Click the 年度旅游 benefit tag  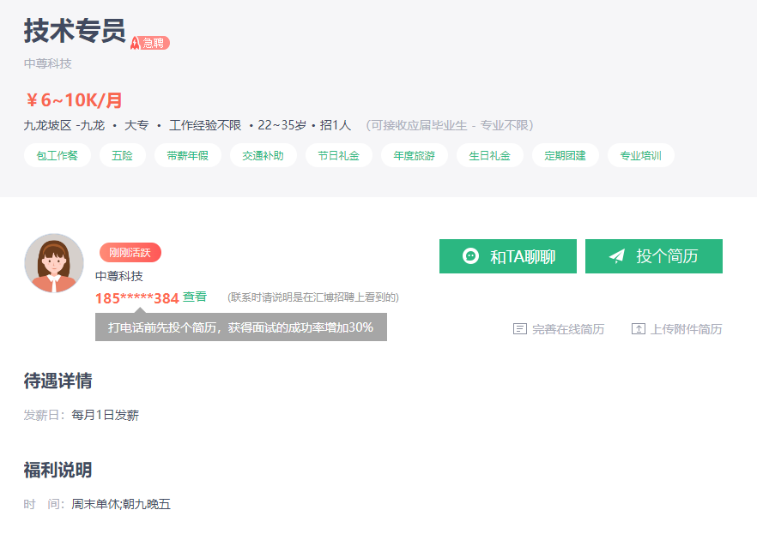click(415, 155)
